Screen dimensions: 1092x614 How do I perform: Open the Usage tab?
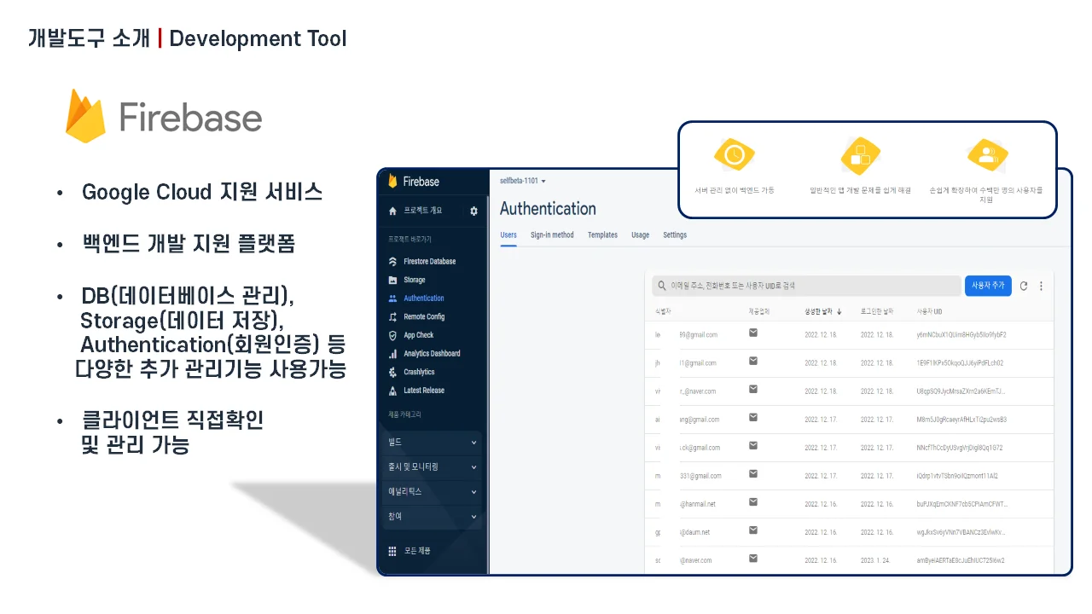pos(640,235)
